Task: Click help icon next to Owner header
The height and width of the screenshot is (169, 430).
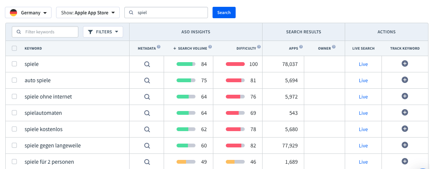Action: point(334,47)
